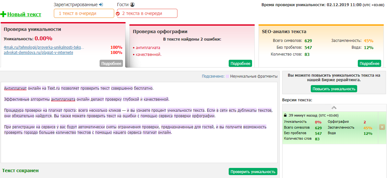Collapse the text versions list with up chevron

[x=334, y=108]
